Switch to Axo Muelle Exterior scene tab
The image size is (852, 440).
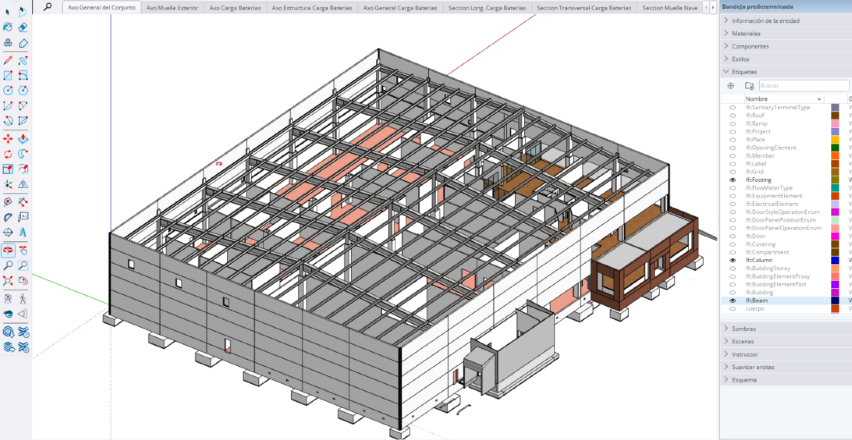click(172, 8)
